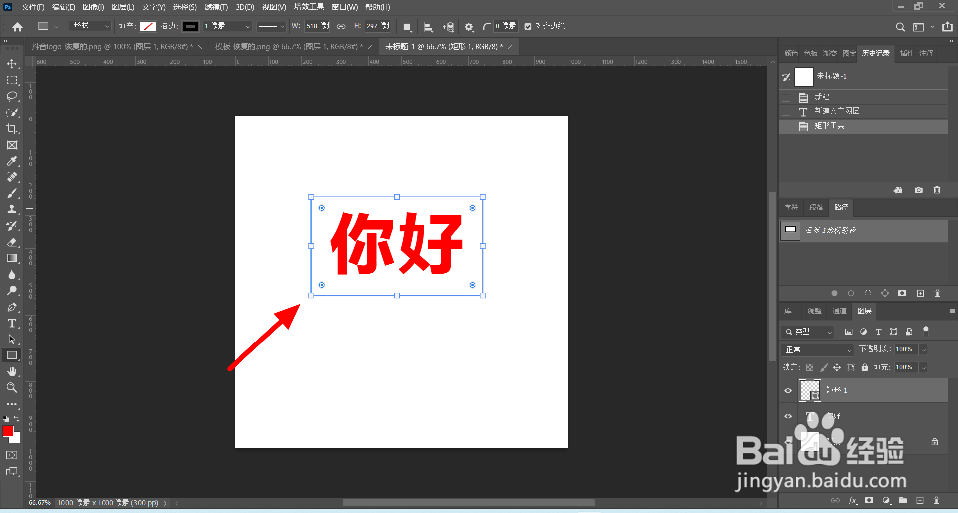The width and height of the screenshot is (958, 513).
Task: Set history brush source for 新建文字图层
Action: tap(787, 112)
